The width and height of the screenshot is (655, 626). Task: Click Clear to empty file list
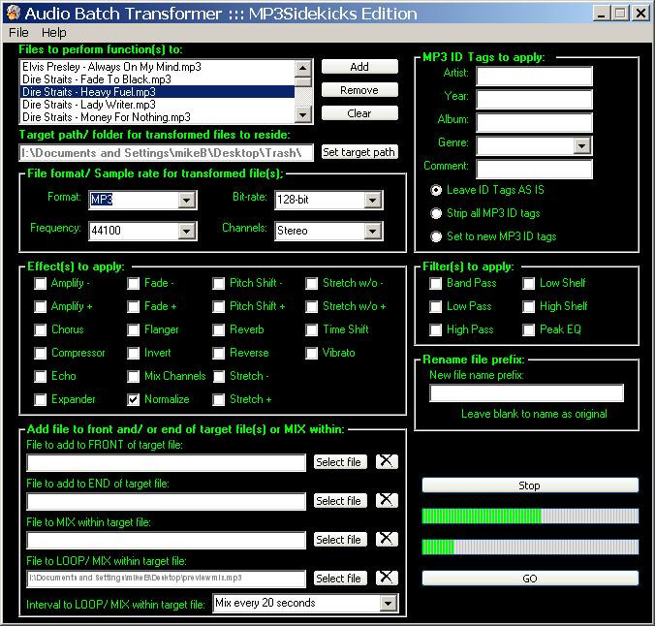coord(359,113)
